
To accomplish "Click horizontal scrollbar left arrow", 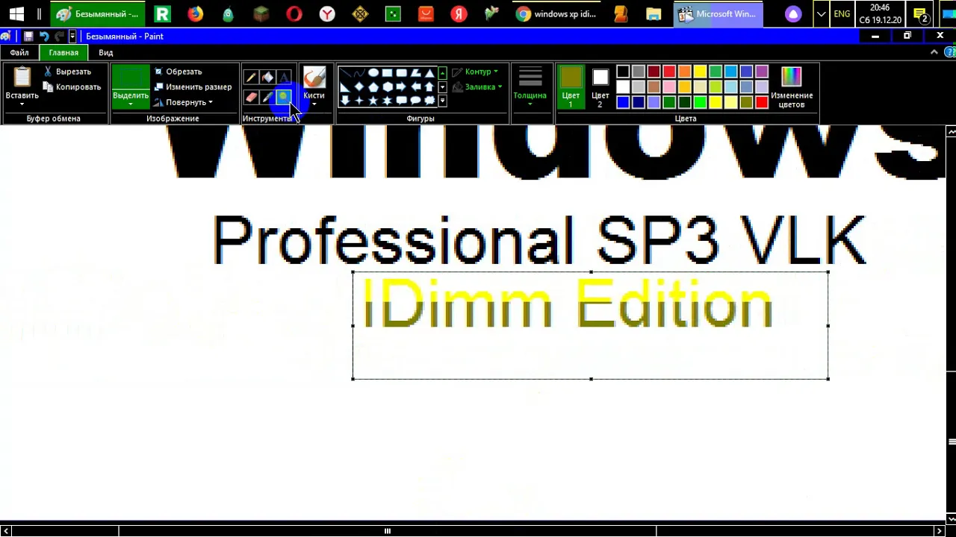I will coord(6,531).
